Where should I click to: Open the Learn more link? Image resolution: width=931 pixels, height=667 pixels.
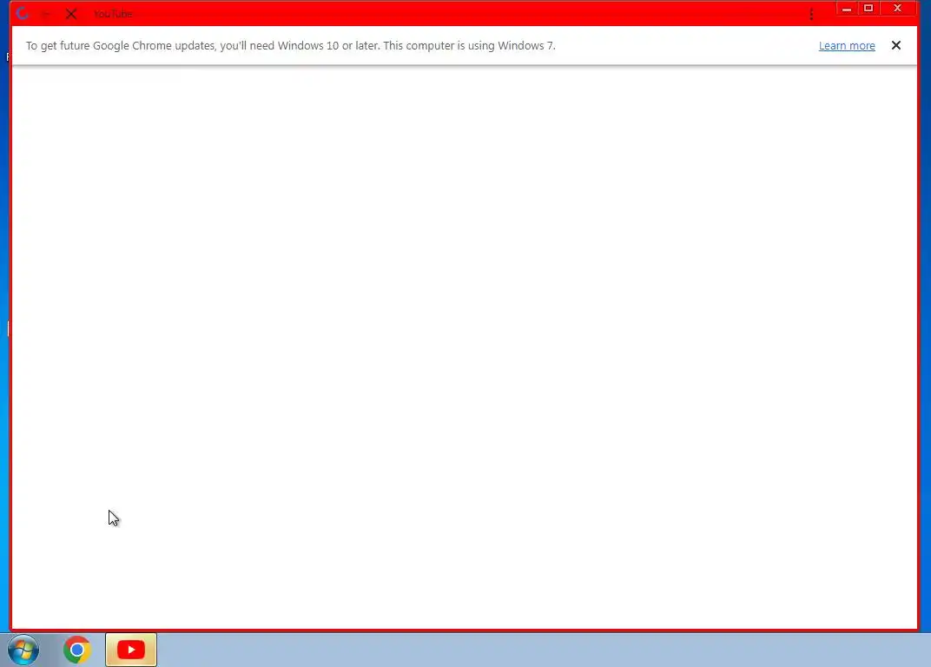(x=847, y=46)
